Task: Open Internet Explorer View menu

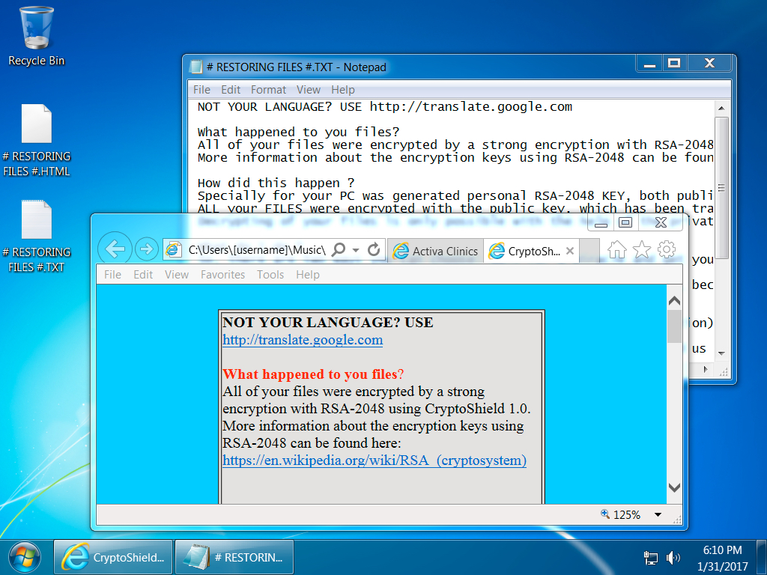Action: coord(176,275)
